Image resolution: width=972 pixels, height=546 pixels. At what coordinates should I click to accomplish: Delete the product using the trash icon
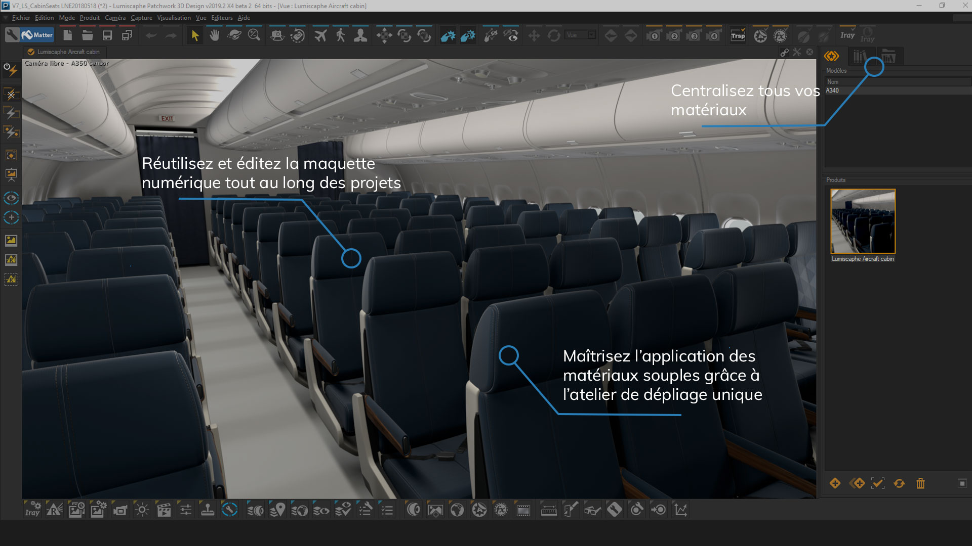(921, 484)
